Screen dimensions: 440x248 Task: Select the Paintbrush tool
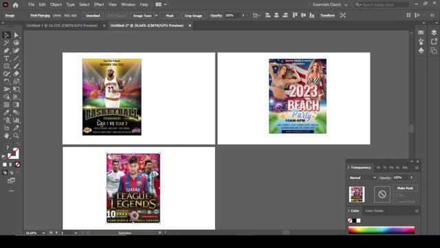16,66
